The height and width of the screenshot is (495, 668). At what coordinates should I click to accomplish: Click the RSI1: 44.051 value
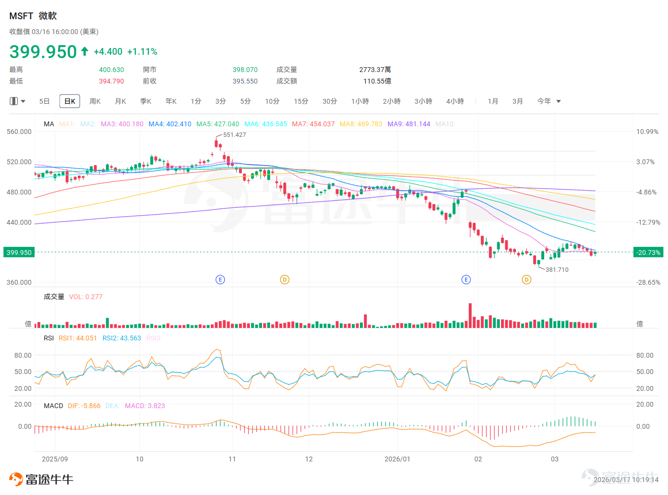78,338
